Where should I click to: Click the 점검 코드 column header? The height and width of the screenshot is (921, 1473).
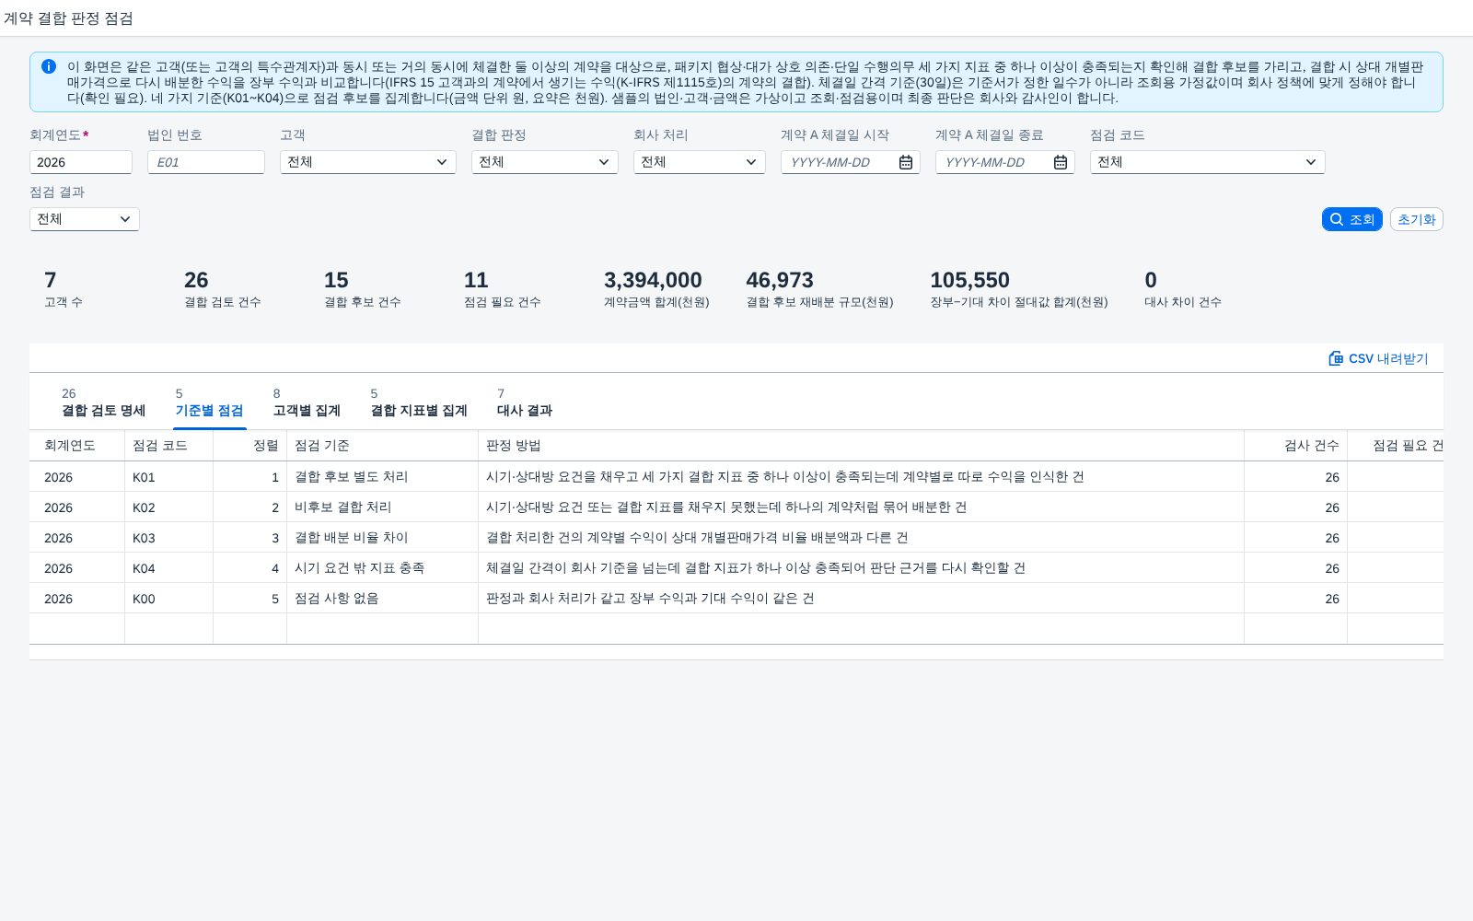(168, 446)
